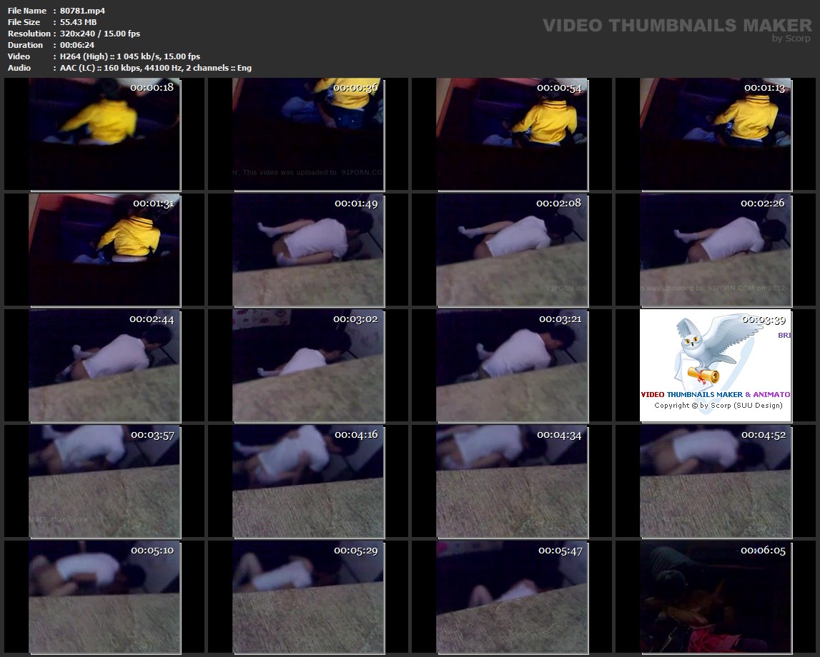Select the thumbnail stamped 00:01:49
The width and height of the screenshot is (820, 657).
(x=308, y=250)
